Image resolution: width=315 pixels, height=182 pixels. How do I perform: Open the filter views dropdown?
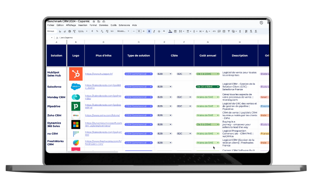[234, 31]
